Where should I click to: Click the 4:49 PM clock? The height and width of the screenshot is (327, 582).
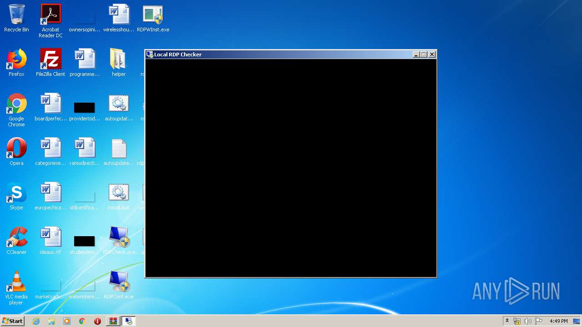[x=558, y=321]
